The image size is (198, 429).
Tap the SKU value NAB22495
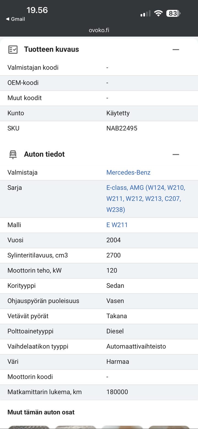[122, 128]
